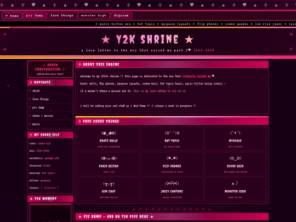Select the Bratz Dolls card title
This screenshot has height=222, width=296.
[109, 141]
